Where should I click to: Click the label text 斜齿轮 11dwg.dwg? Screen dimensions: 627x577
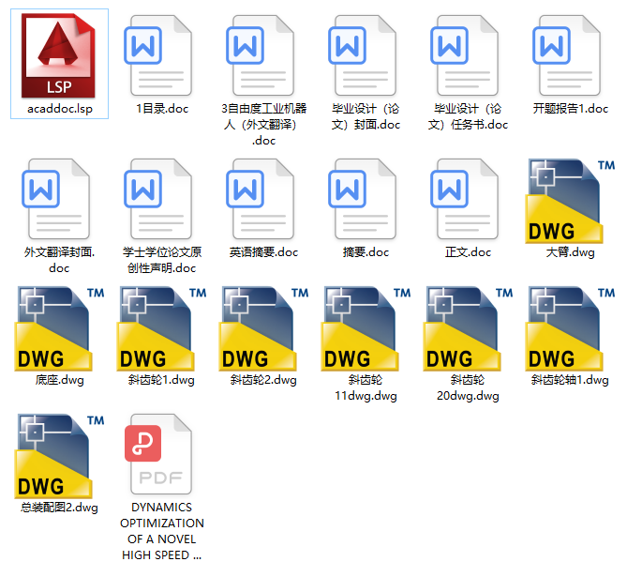click(x=366, y=387)
